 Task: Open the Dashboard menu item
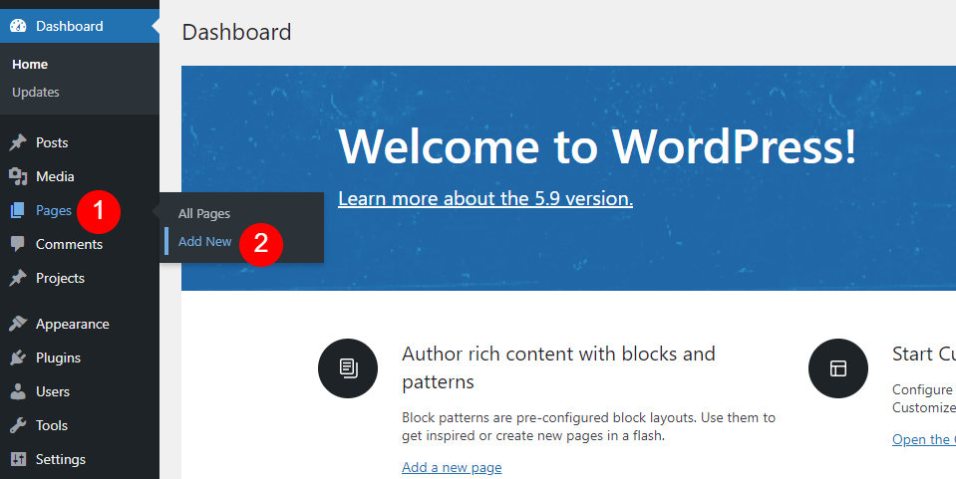(80, 26)
